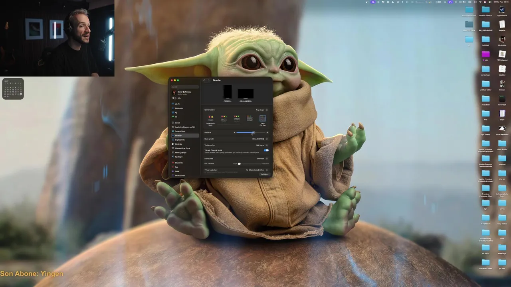511x287 pixels.
Task: Open the TV'ye bağlıyken dropdown
Action: pyautogui.click(x=257, y=170)
